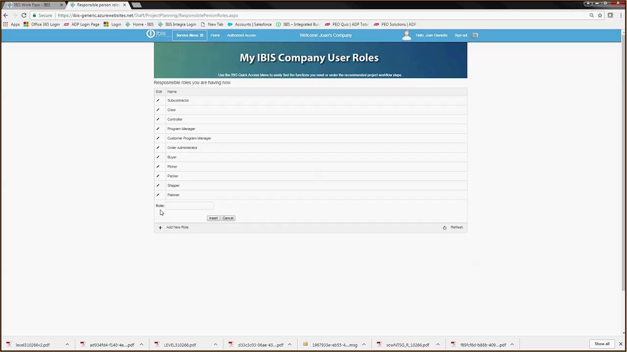The width and height of the screenshot is (627, 352).
Task: Click the plus icon for Add New Role
Action: [x=160, y=227]
